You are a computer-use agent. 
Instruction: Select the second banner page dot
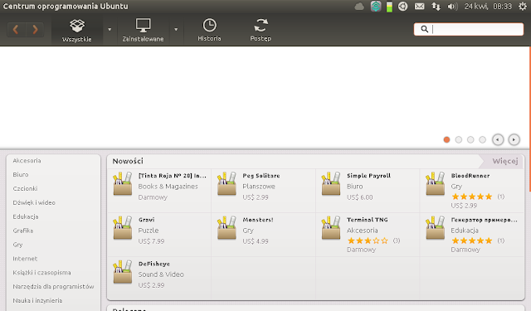click(459, 139)
